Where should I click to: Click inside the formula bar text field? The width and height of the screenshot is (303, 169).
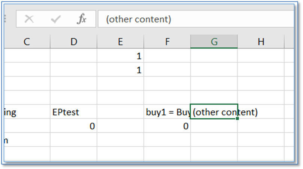point(195,19)
